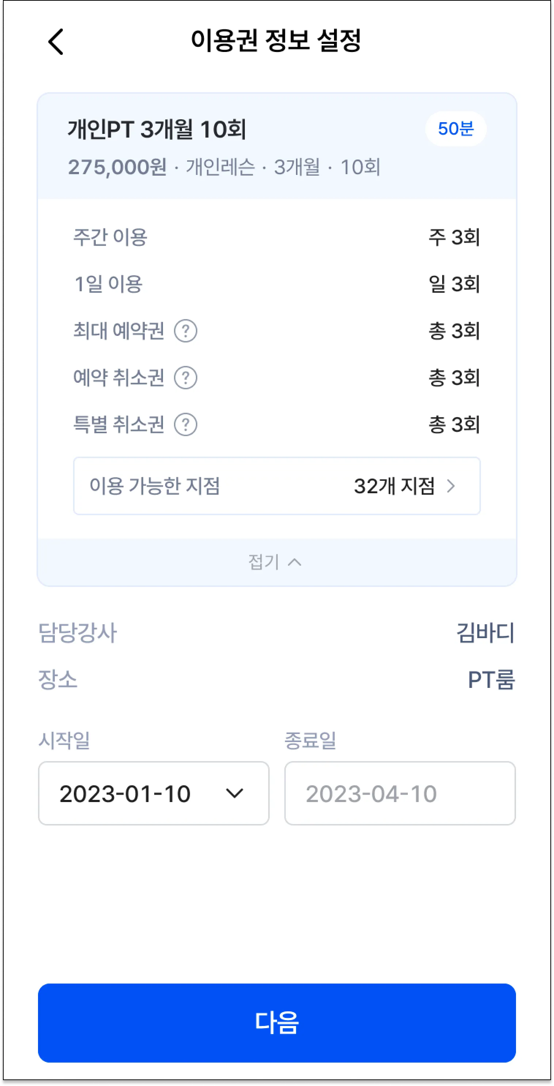This screenshot has height=1086, width=554.
Task: Tap the 50분 duration badge
Action: (455, 128)
